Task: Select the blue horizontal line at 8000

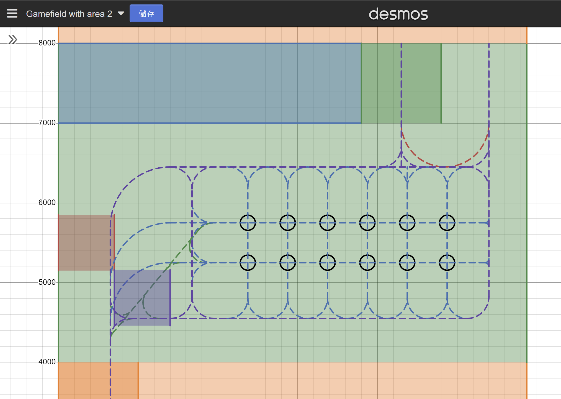Action: tap(208, 43)
